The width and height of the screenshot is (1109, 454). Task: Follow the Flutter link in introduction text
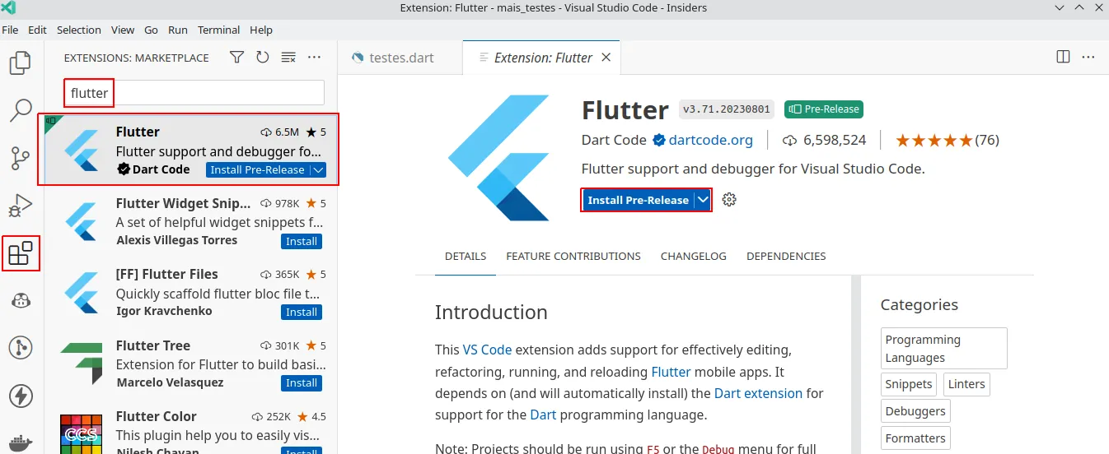pos(671,372)
